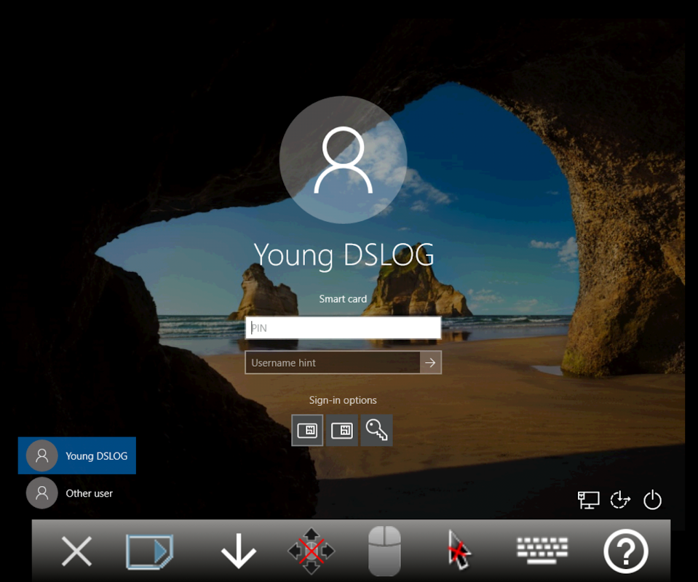
Task: Toggle the crossed-out cursor pointer icon
Action: click(x=459, y=550)
